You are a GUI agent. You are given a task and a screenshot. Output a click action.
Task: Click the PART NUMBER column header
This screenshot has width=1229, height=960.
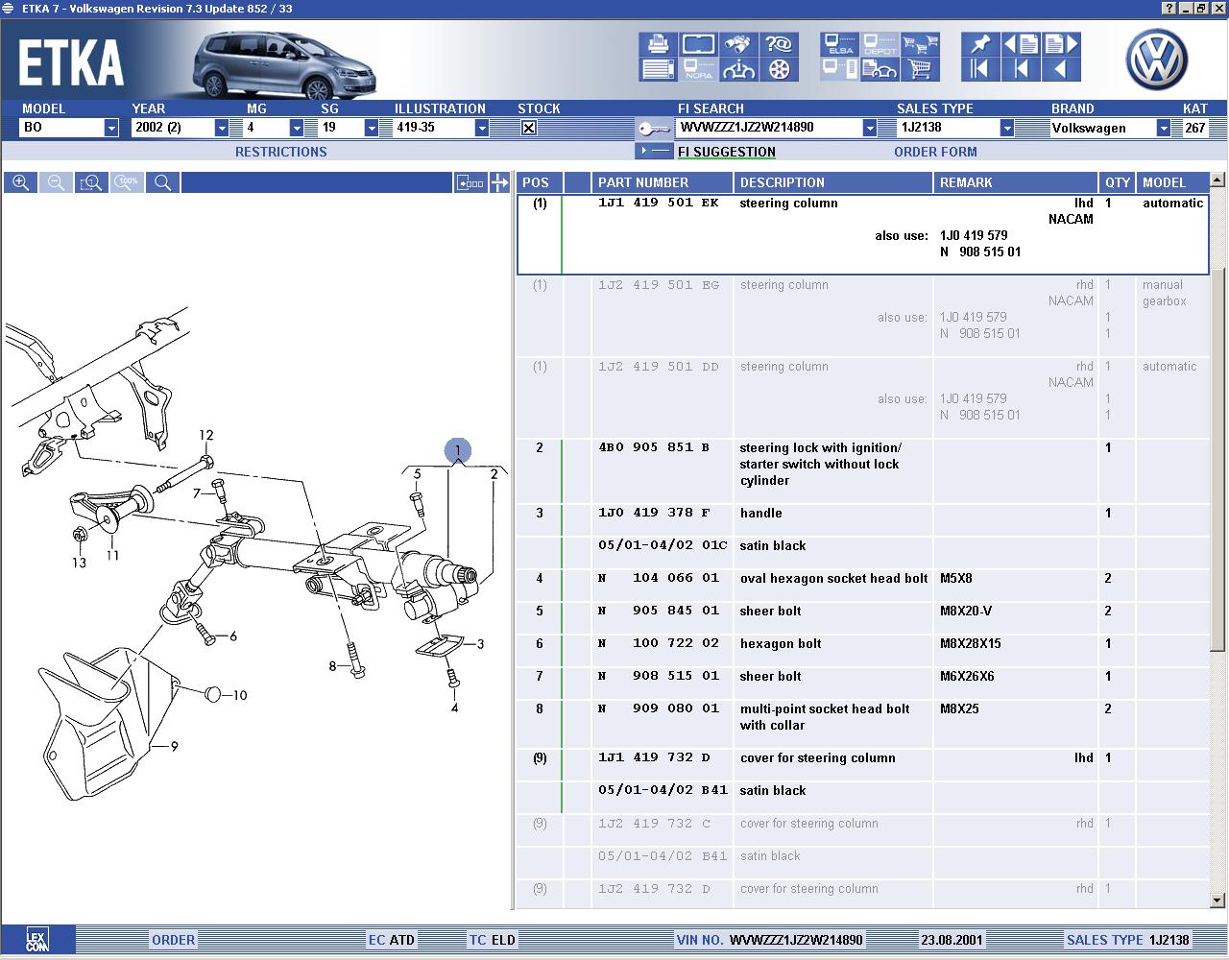(663, 182)
